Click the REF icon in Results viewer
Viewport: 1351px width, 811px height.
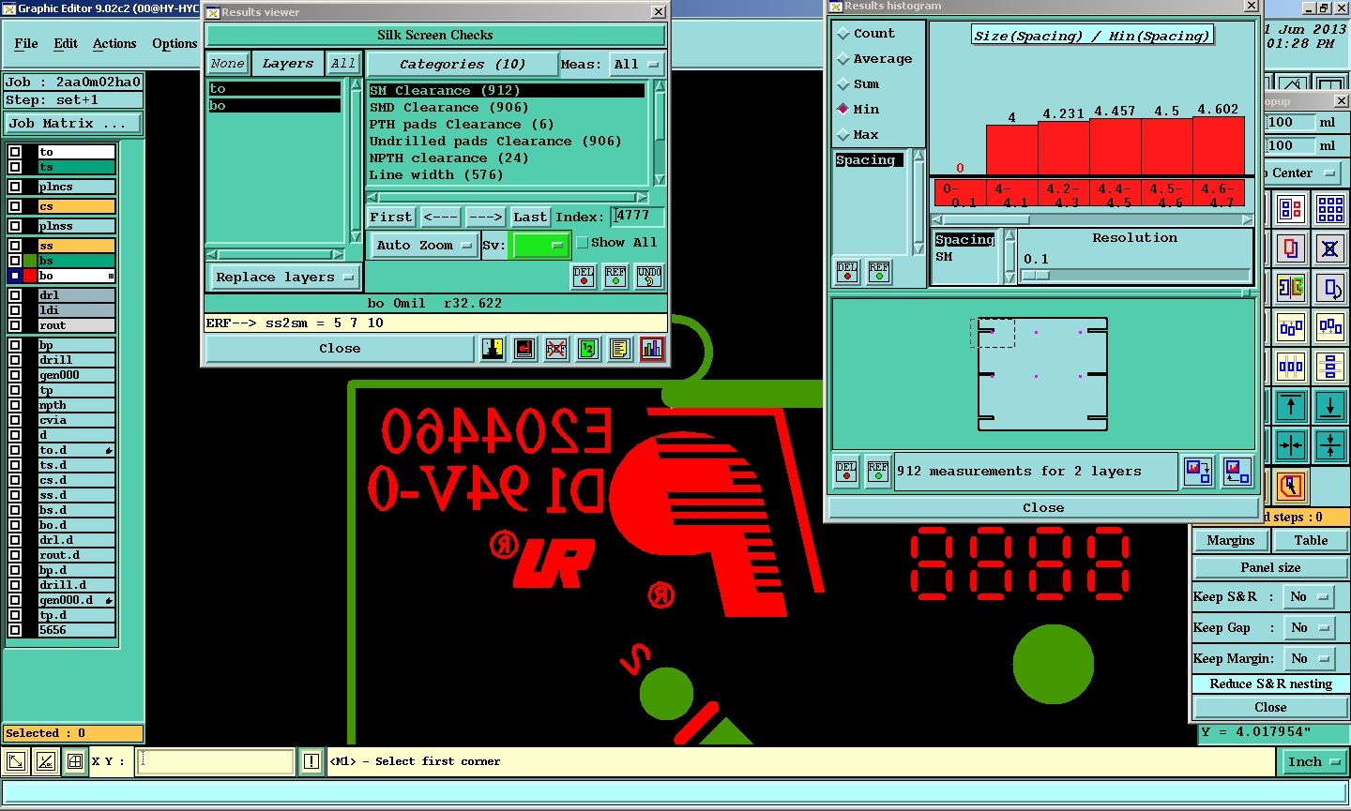tap(615, 276)
